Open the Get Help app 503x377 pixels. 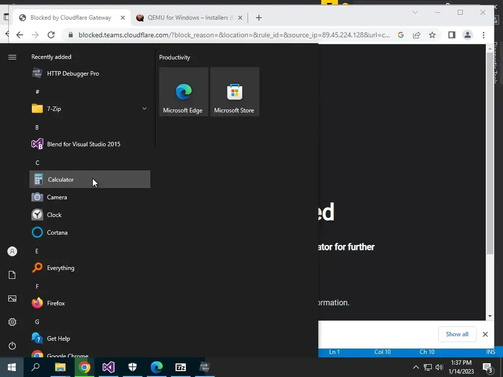[x=90, y=338]
